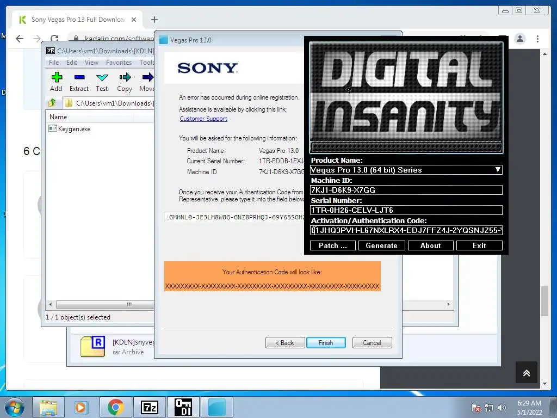Screen dimensions: 557x418
Task: Select the Sony Vegas Pro 13 Full Download tab
Action: coord(77,20)
